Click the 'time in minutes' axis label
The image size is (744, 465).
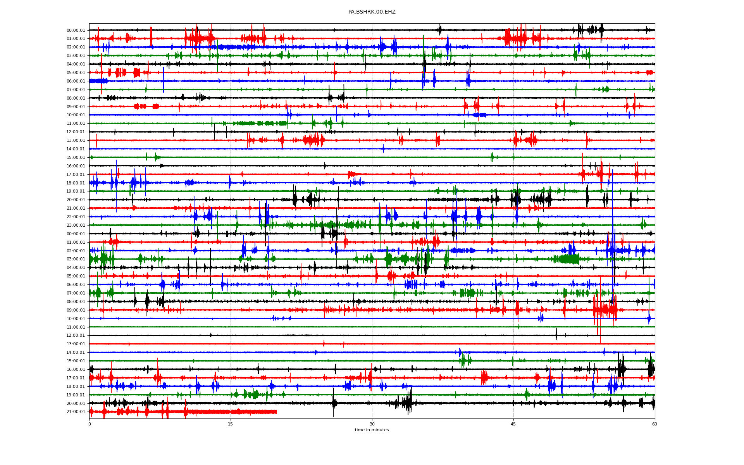click(372, 430)
